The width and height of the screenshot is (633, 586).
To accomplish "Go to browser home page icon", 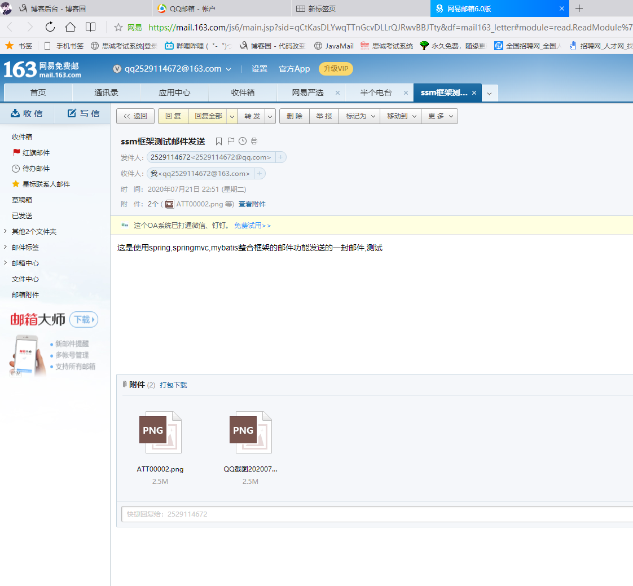I will (71, 27).
